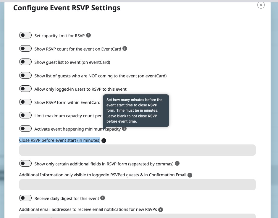Toggle Show RSVP form within EventCard
Viewport: 278px width, 218px height.
25,102
